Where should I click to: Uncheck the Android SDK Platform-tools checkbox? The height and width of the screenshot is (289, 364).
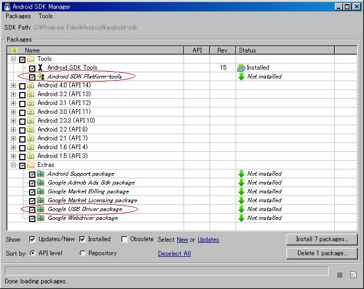32,77
